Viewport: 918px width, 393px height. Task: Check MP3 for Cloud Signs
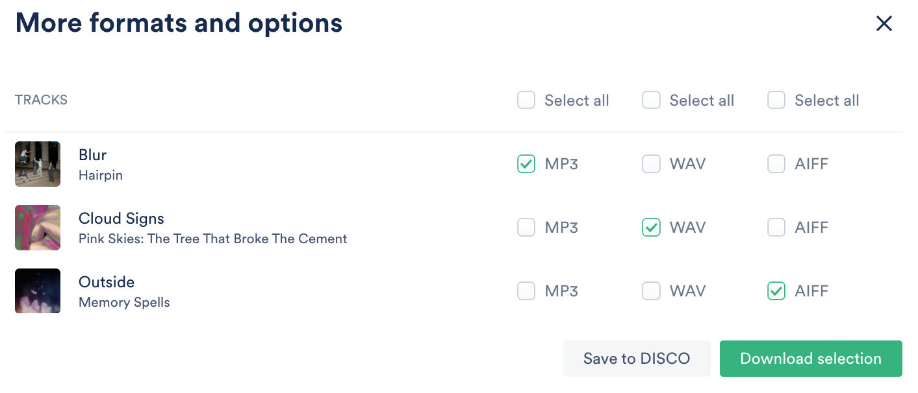(526, 228)
